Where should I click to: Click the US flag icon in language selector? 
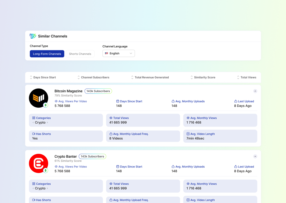[107, 53]
